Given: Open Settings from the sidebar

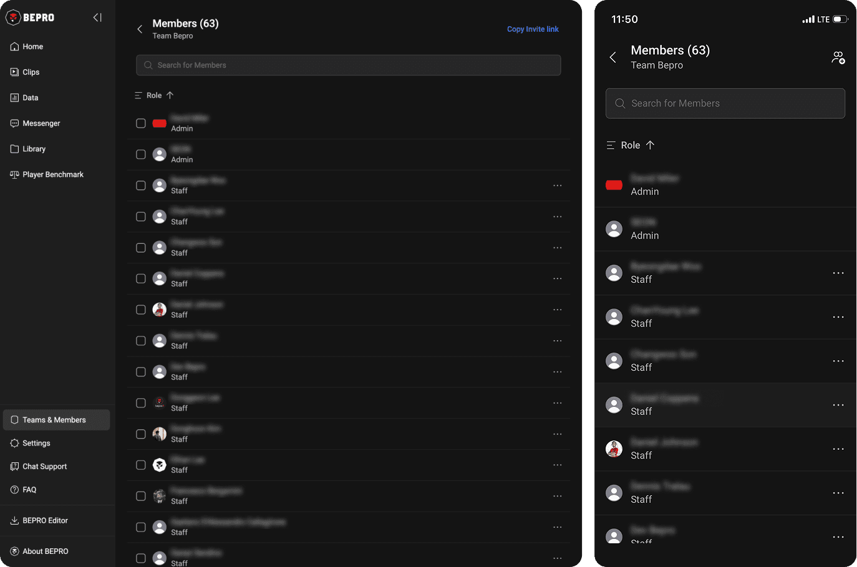Looking at the screenshot, I should pyautogui.click(x=31, y=443).
